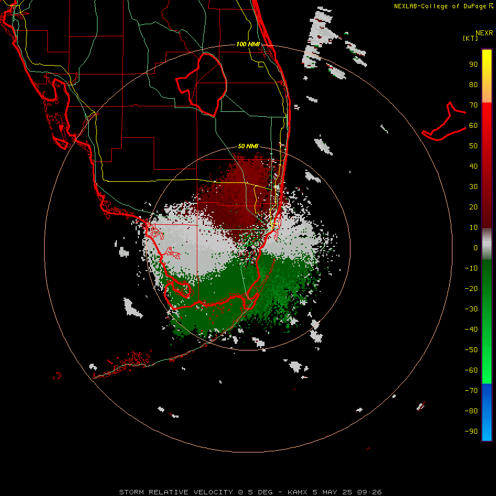Click Lake Okeechobee outline on the map

pos(202,84)
